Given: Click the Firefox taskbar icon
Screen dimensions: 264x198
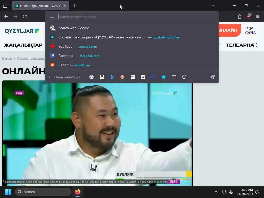Looking at the screenshot, I should 78,192.
